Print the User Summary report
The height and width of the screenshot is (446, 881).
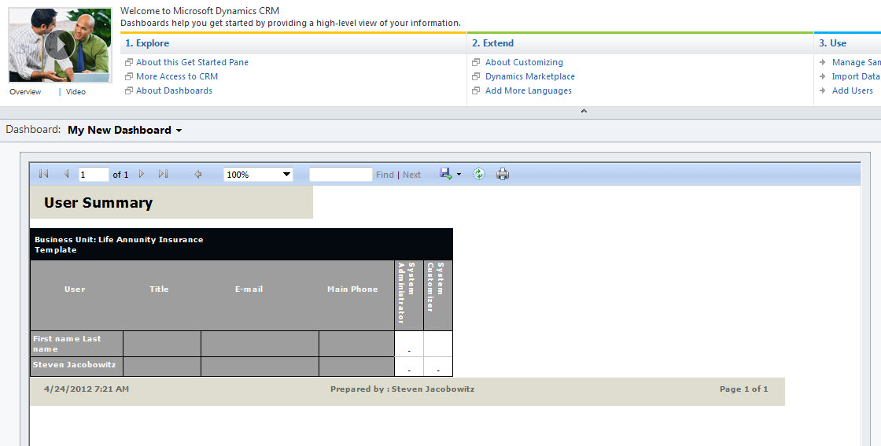pyautogui.click(x=503, y=174)
